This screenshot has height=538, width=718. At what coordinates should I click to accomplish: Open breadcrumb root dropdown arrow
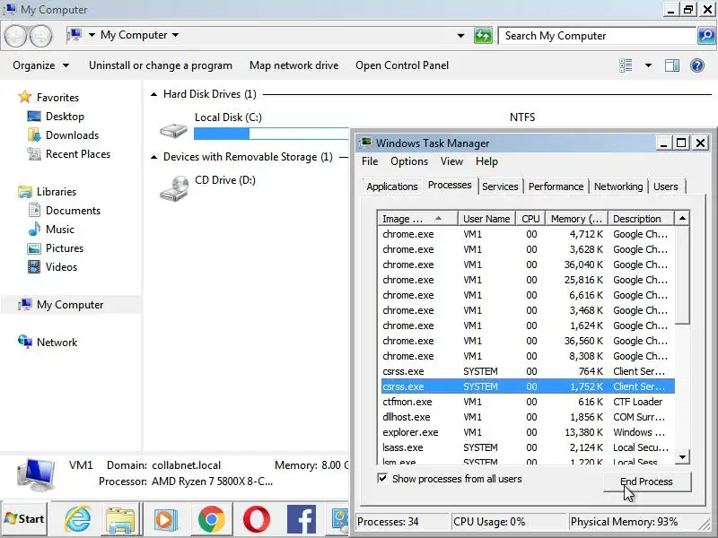92,35
